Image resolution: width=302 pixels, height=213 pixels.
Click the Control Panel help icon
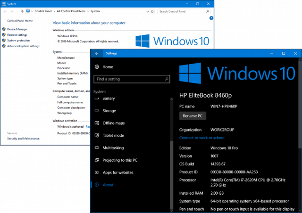tap(211, 18)
